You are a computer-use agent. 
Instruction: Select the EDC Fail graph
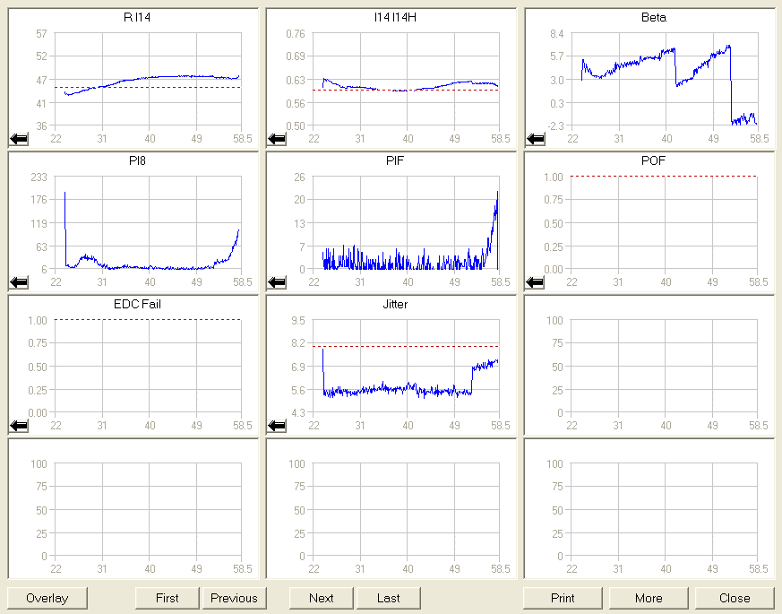(x=133, y=365)
